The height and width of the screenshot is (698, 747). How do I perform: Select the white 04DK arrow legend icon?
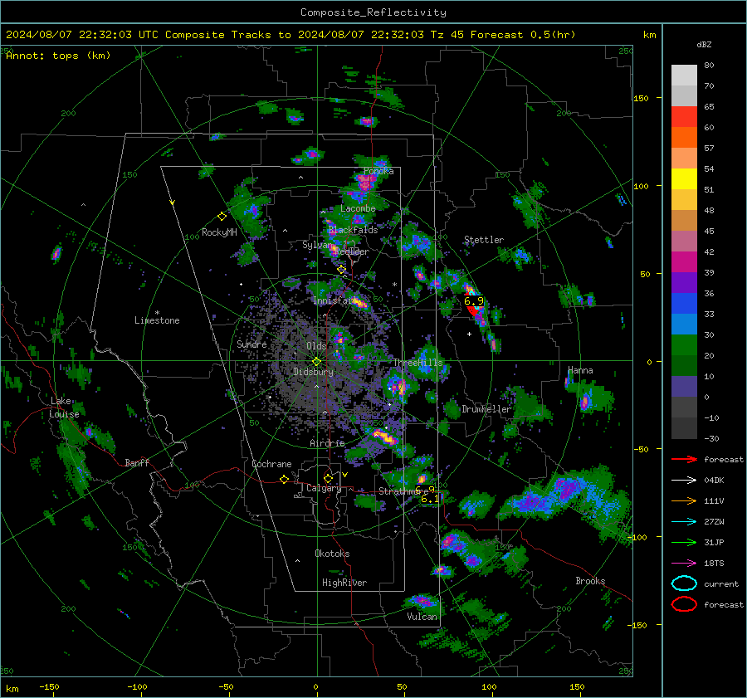[x=684, y=481]
